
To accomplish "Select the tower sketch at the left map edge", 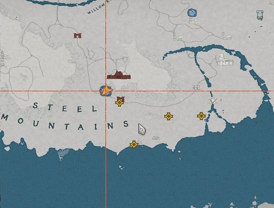I will pos(3,59).
